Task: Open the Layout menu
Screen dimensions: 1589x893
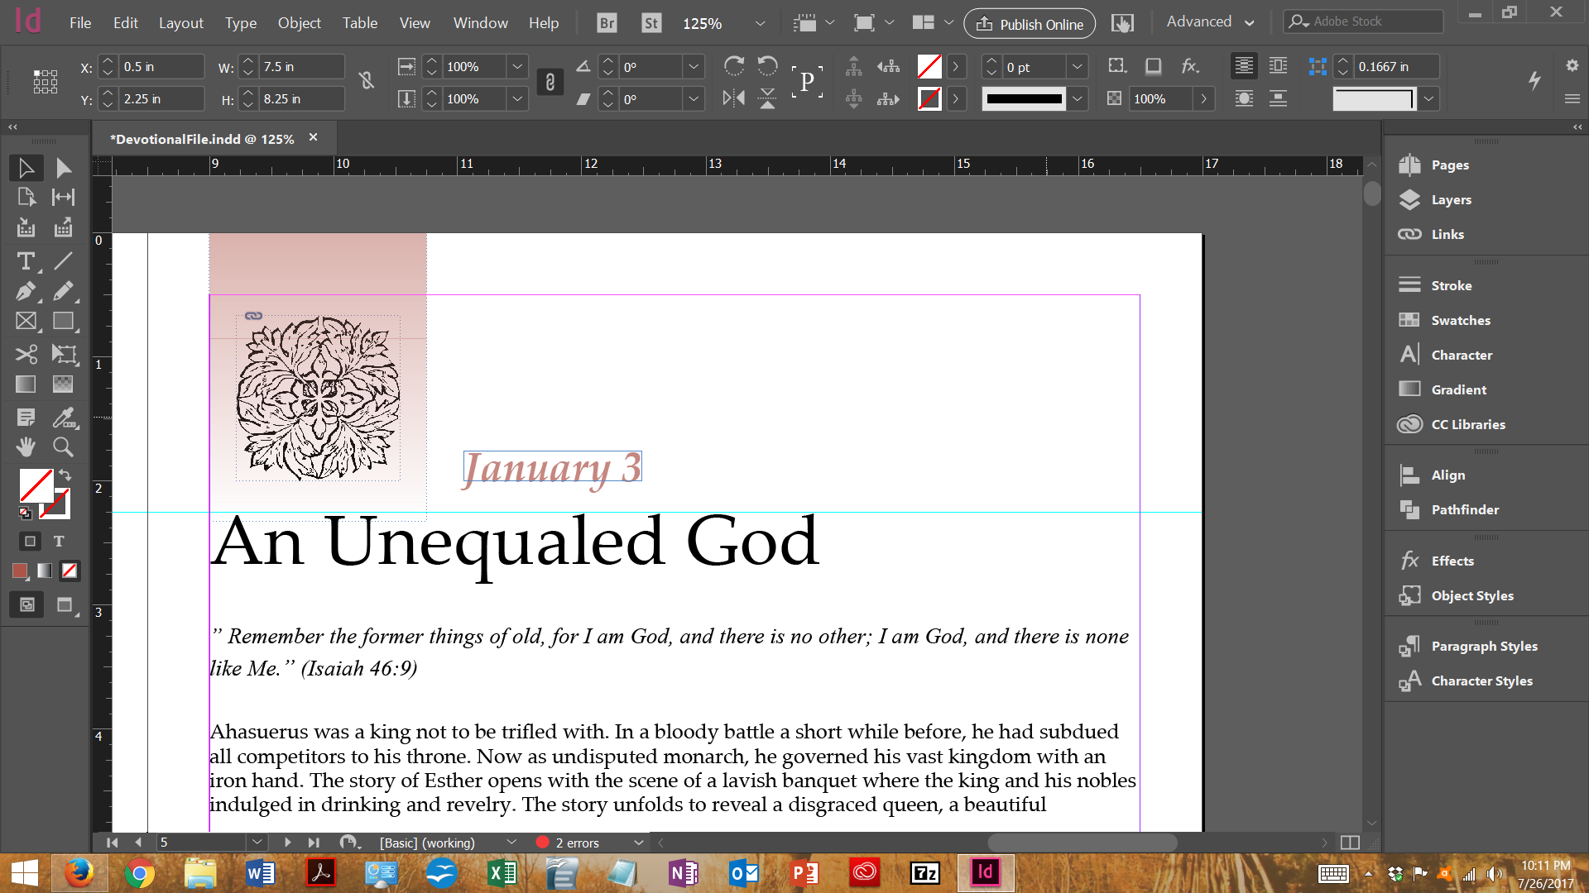Action: [x=180, y=23]
